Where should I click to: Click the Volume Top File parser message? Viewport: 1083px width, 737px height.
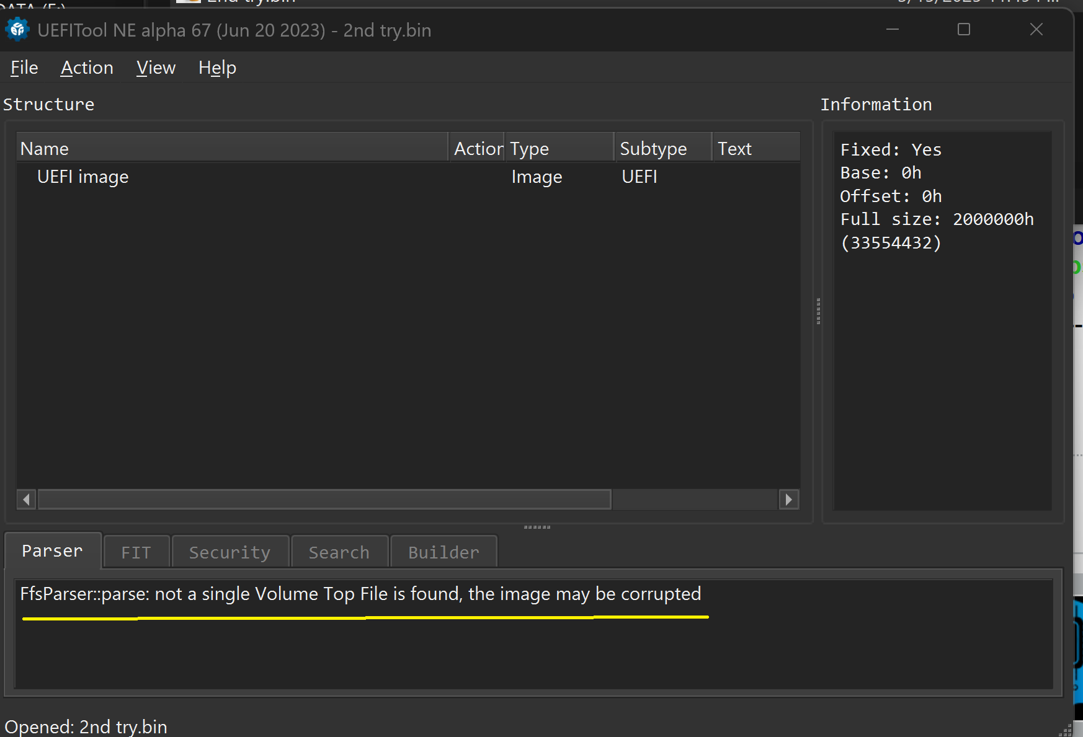click(360, 594)
